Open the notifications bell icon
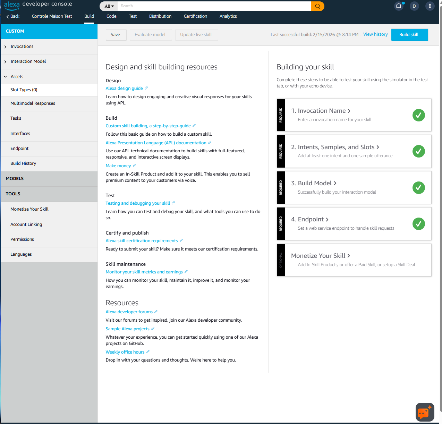This screenshot has width=442, height=424. point(399,6)
